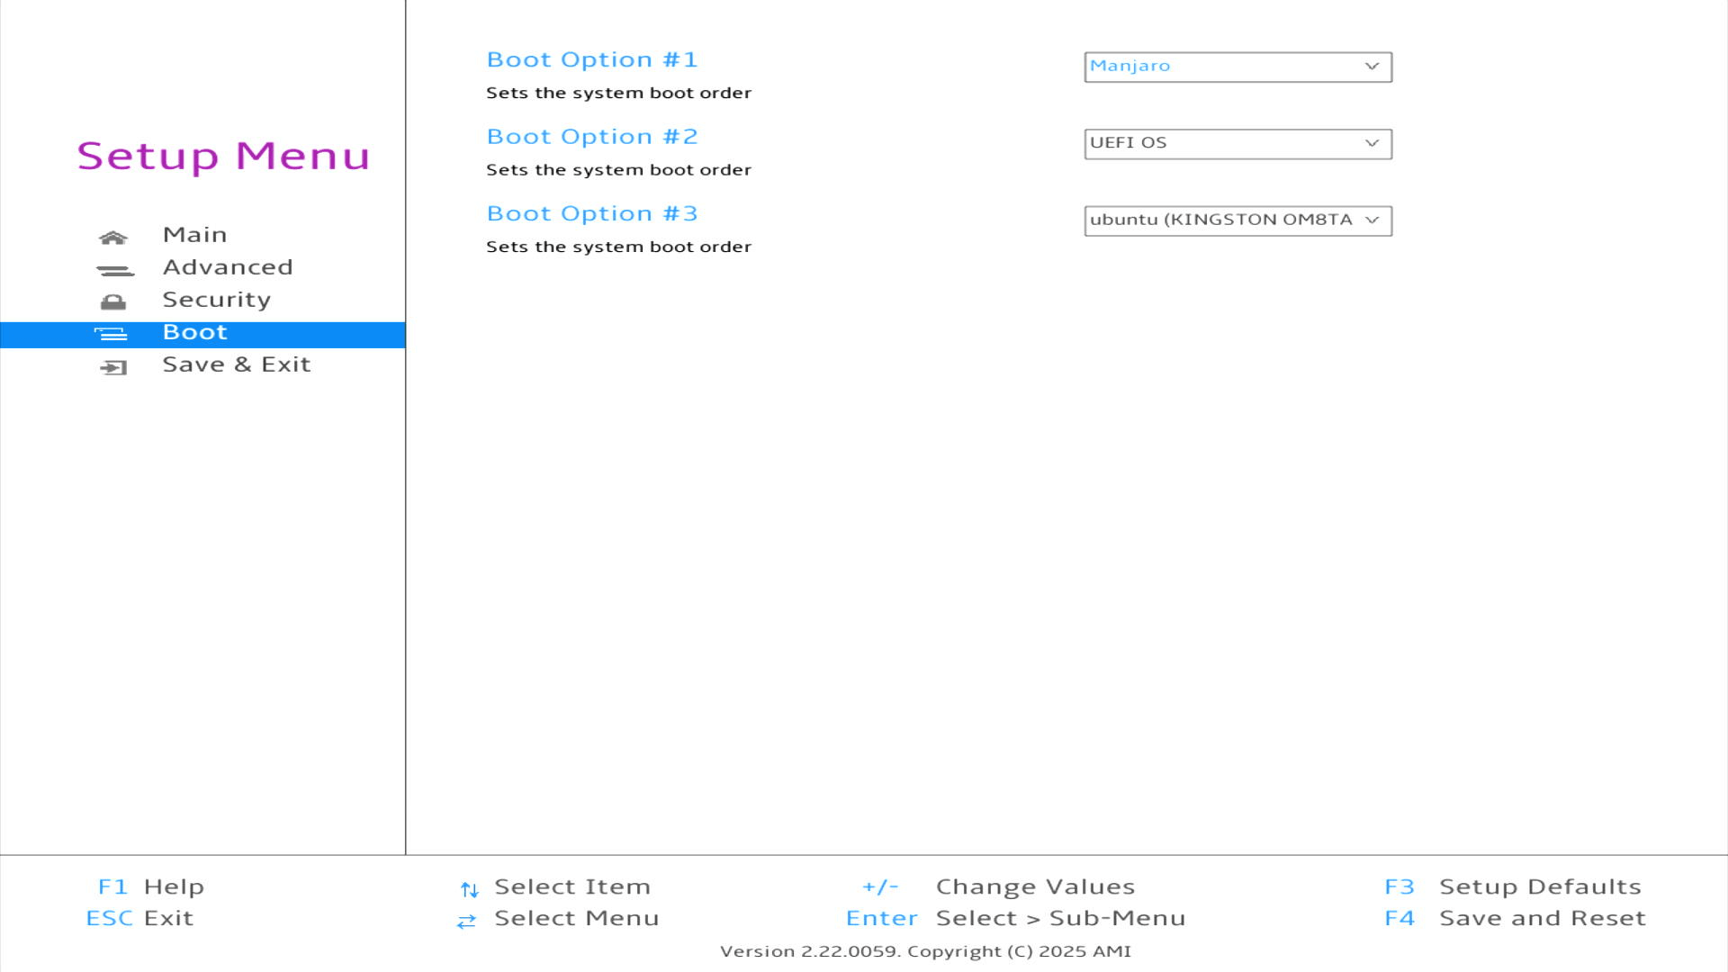Select the Boot Option #3 label
The image size is (1728, 972).
click(591, 213)
